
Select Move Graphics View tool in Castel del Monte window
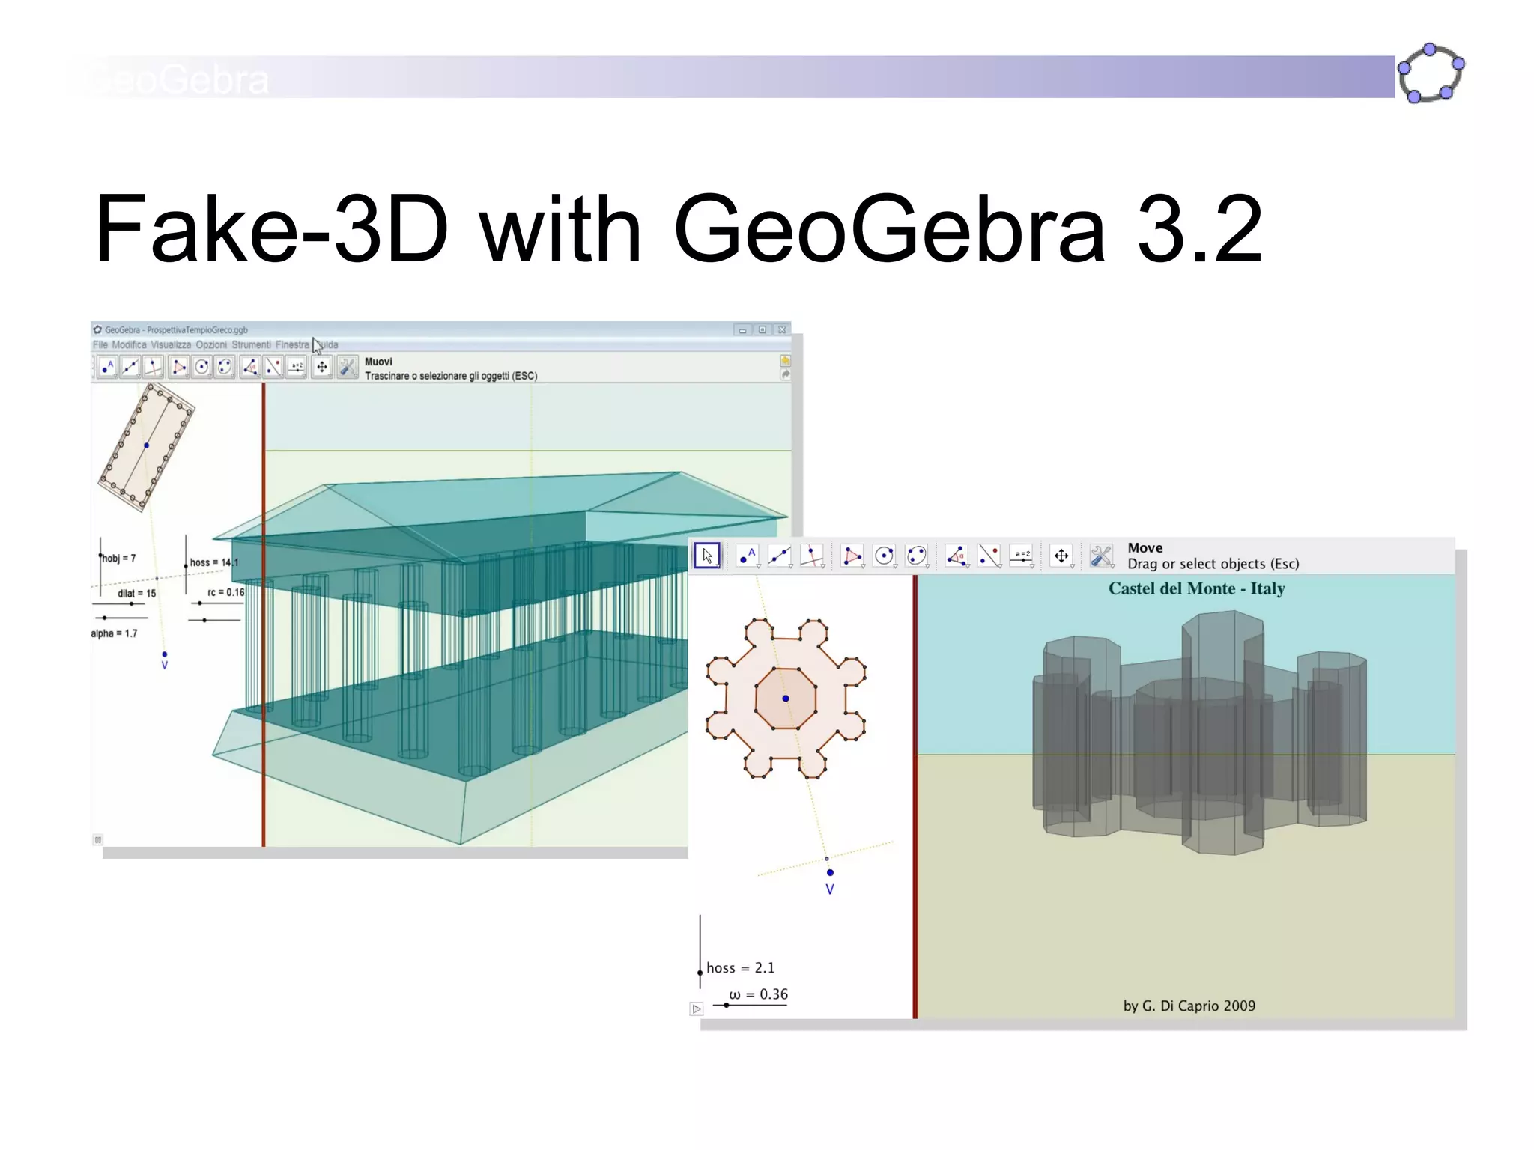pyautogui.click(x=1061, y=556)
